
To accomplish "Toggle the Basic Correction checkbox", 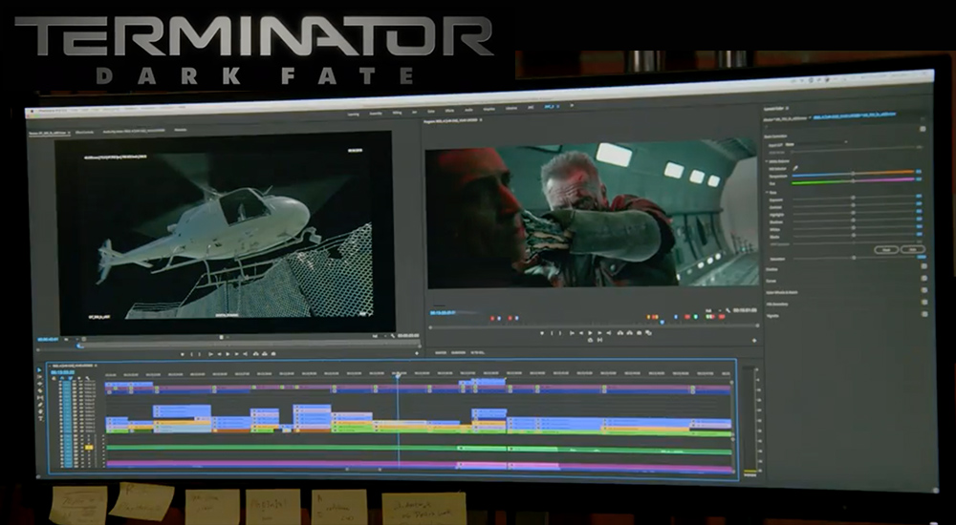I will [923, 129].
